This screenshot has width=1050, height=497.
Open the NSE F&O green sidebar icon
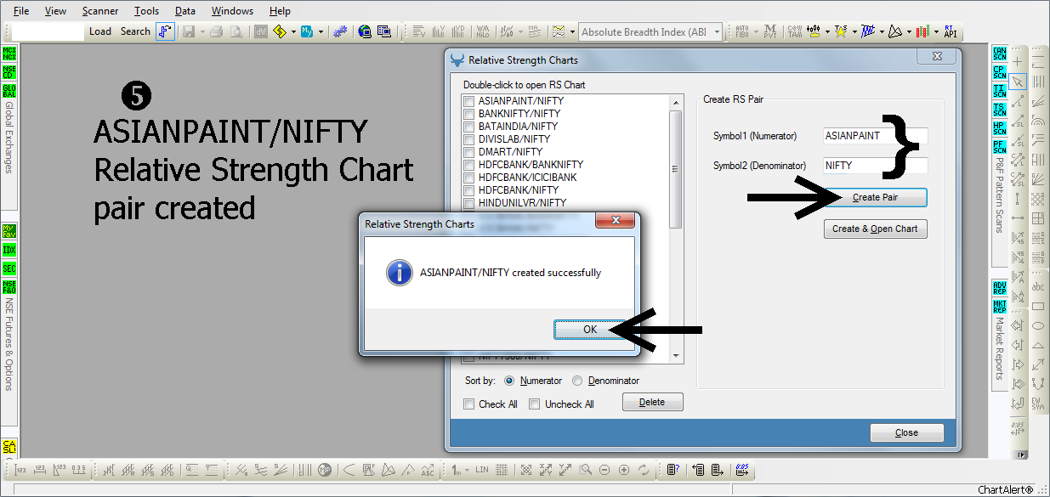pyautogui.click(x=9, y=287)
